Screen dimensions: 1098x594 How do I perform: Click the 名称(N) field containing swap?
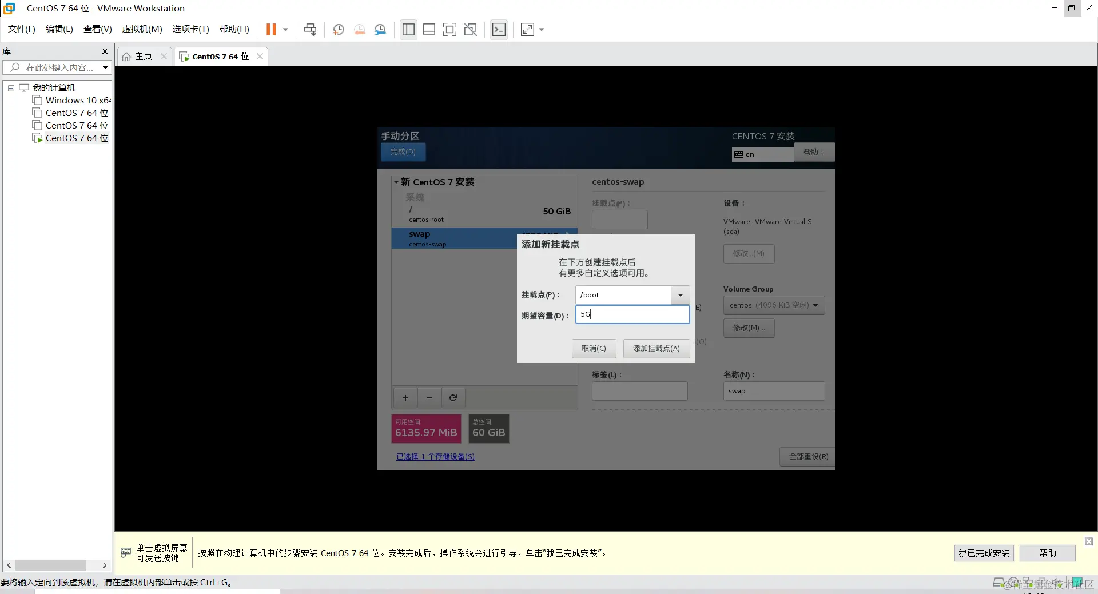click(774, 391)
